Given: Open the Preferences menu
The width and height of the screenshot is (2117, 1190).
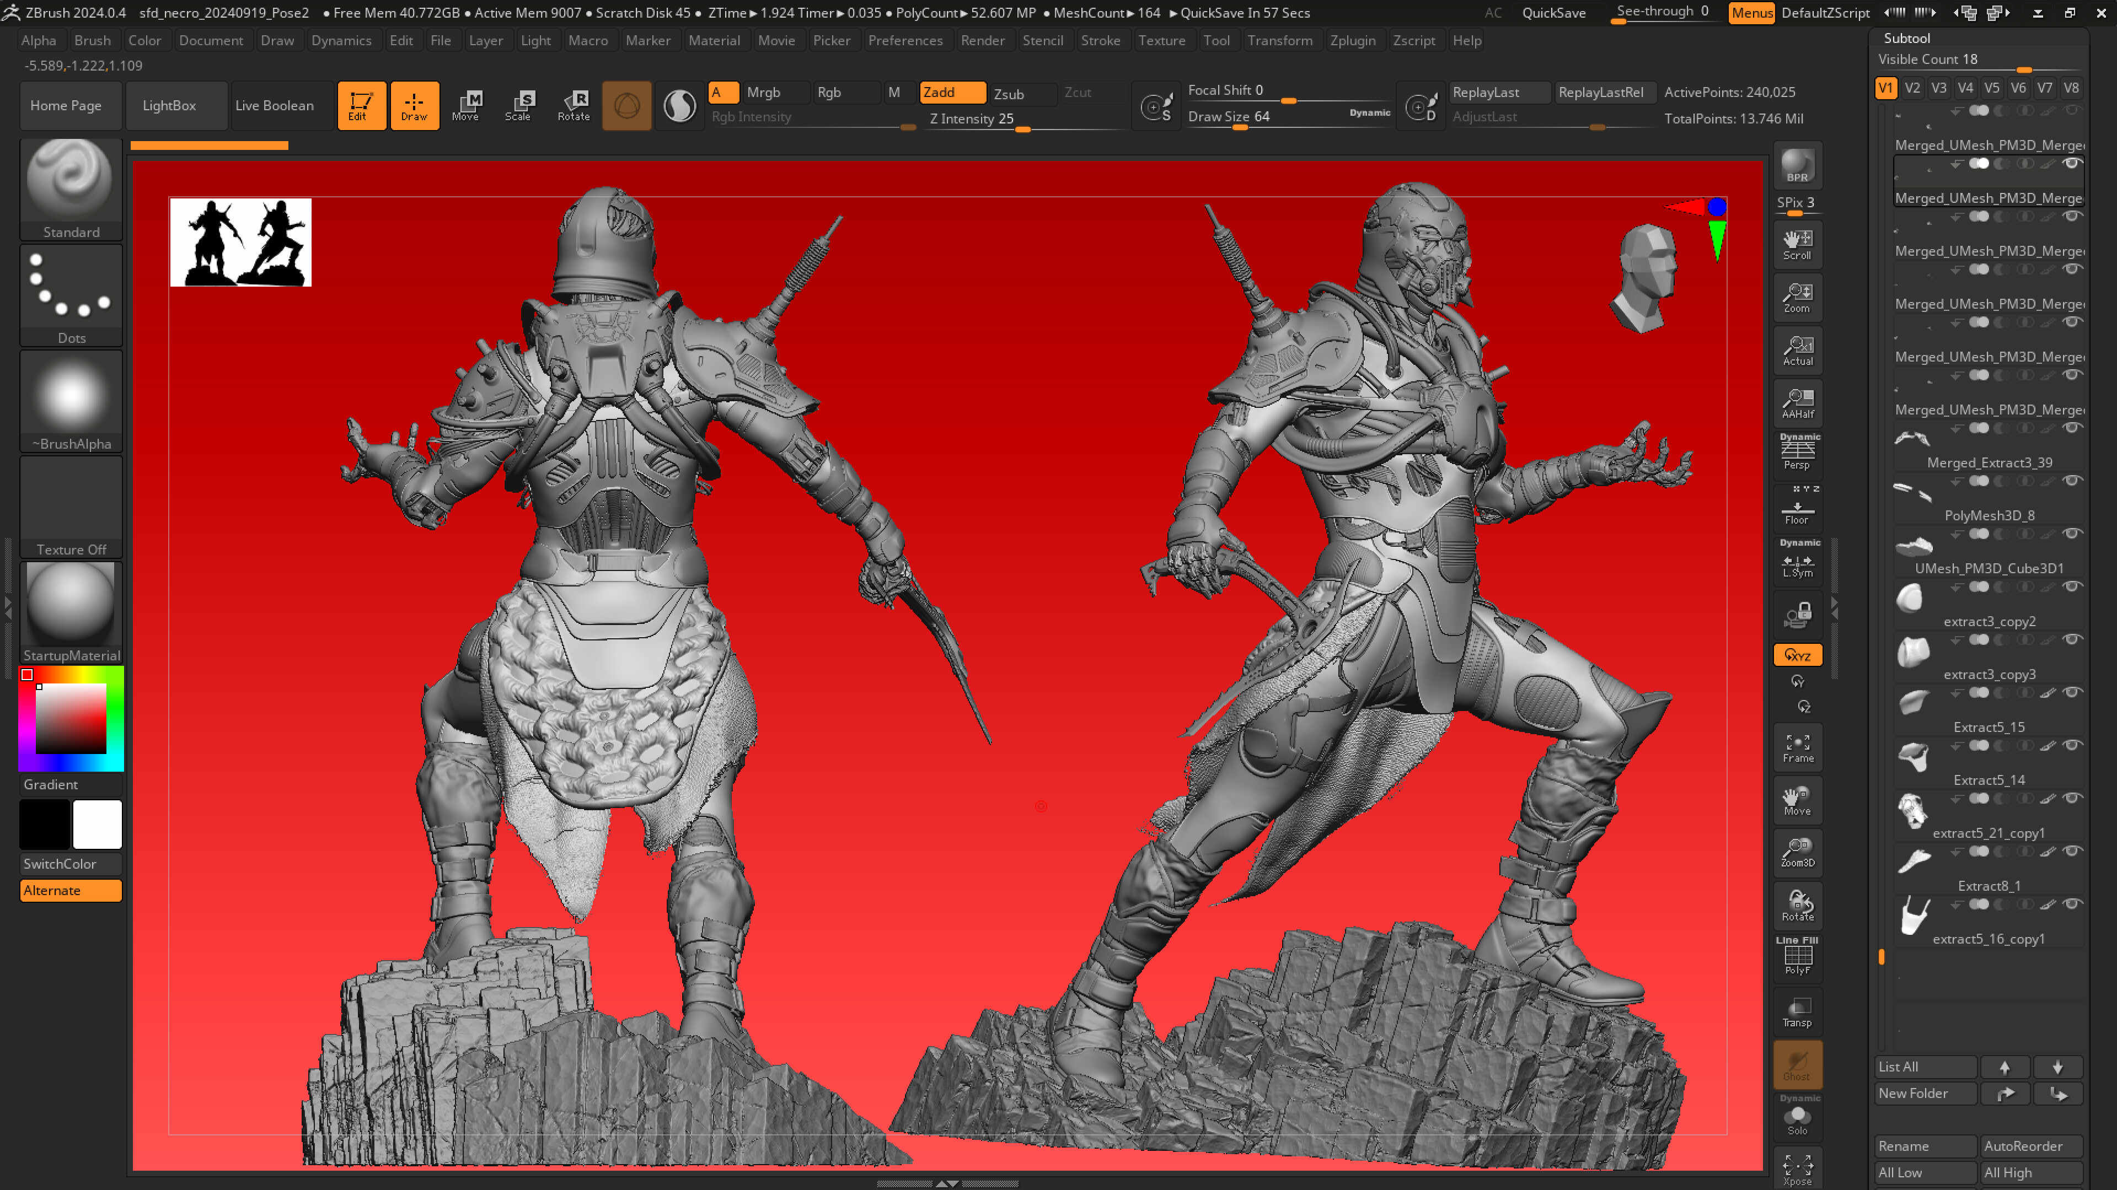Looking at the screenshot, I should tap(905, 40).
